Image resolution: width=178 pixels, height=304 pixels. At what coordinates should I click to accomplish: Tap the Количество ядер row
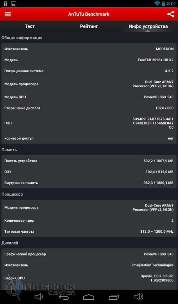[x=89, y=221]
